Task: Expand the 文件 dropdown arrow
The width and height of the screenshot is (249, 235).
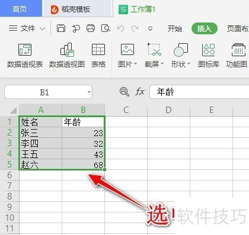Action: click(x=42, y=29)
